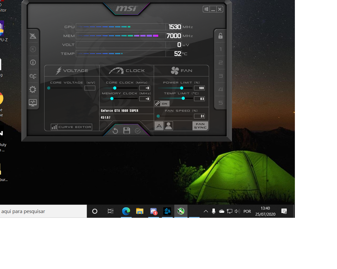Select profile slot 5
The height and width of the screenshot is (269, 337).
(x=221, y=103)
